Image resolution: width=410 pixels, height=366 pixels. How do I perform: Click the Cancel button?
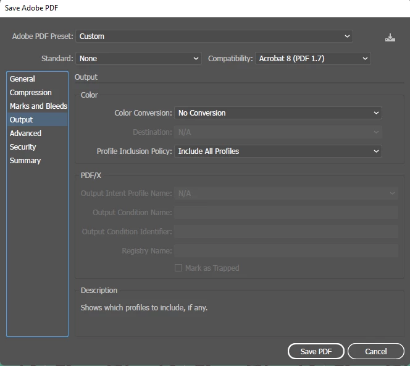coord(376,351)
